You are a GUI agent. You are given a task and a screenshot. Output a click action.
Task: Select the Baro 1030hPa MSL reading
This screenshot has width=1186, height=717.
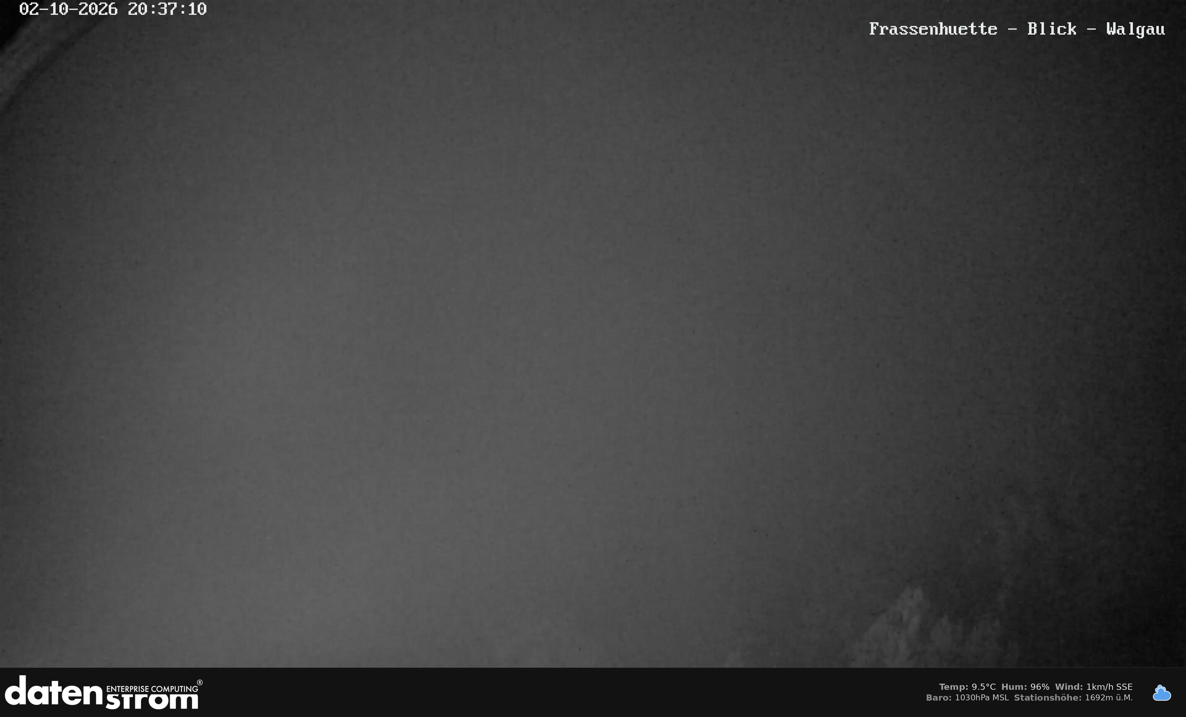pos(967,697)
